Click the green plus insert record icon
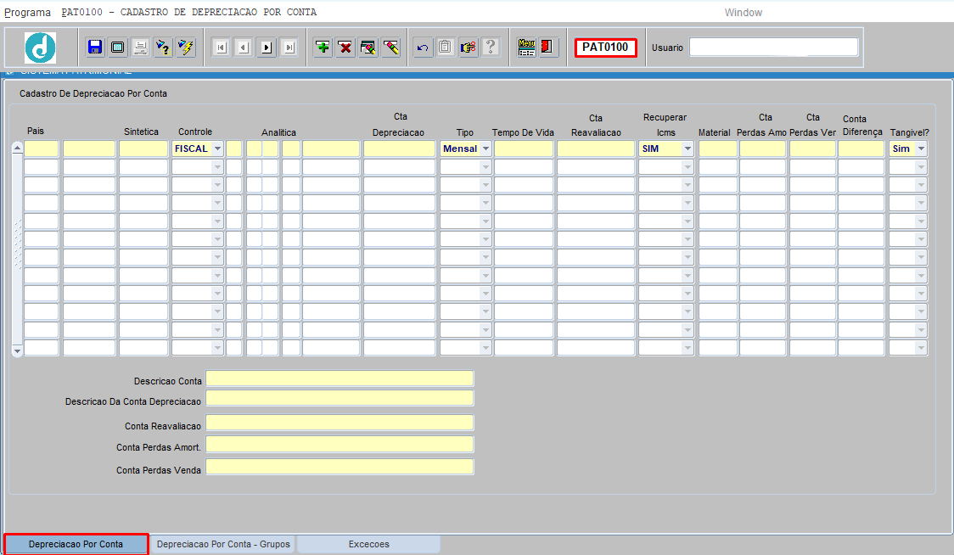Image resolution: width=954 pixels, height=555 pixels. tap(323, 48)
